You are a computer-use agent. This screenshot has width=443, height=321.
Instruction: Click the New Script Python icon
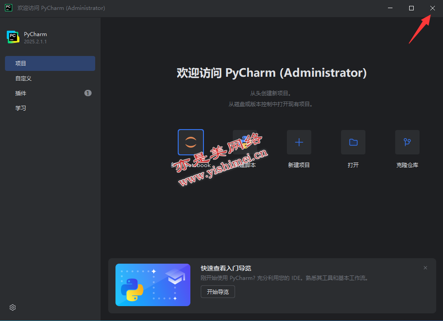pos(245,142)
